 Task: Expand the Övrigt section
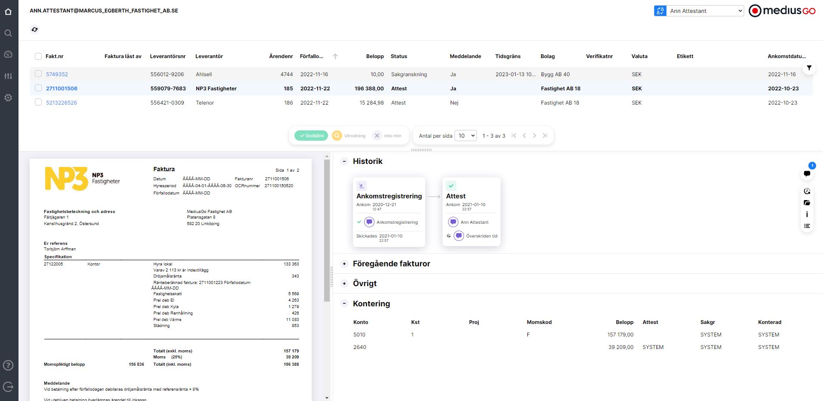click(344, 284)
